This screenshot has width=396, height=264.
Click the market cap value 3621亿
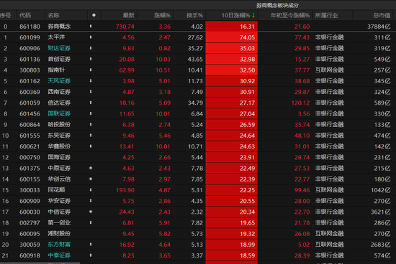[x=381, y=212]
